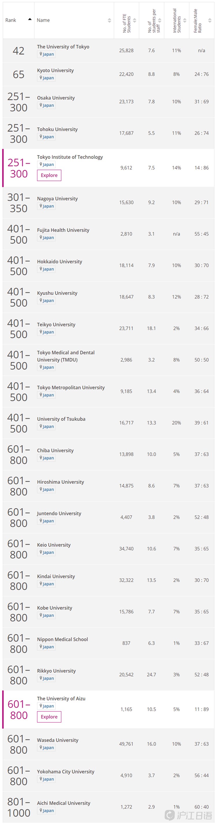Image resolution: width=216 pixels, height=824 pixels.
Task: Open Tohoku University link
Action: click(x=57, y=129)
